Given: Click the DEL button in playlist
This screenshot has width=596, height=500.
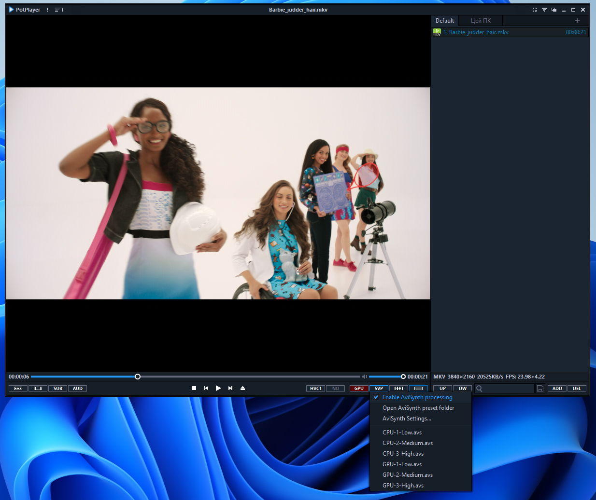Looking at the screenshot, I should click(x=577, y=388).
